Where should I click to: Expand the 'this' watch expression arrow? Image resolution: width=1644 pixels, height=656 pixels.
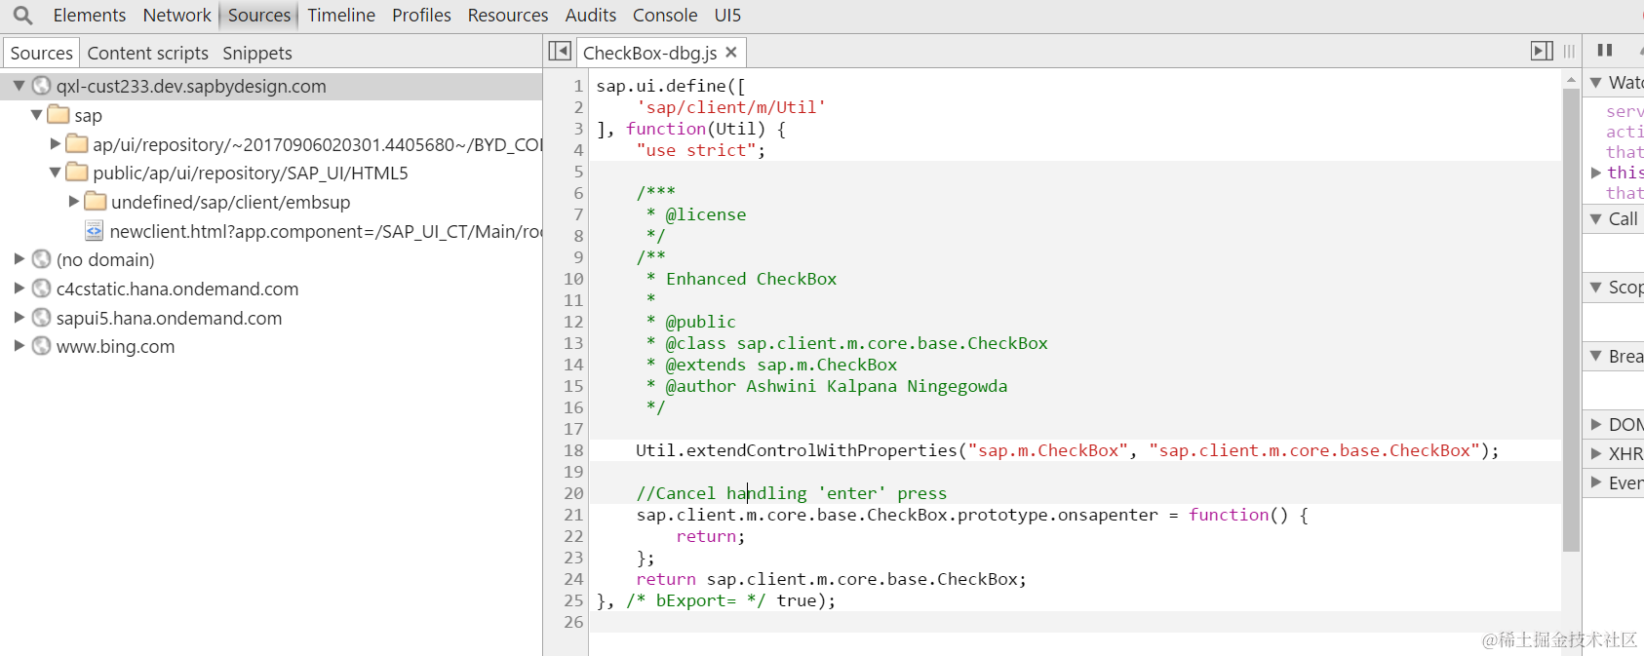click(x=1596, y=173)
